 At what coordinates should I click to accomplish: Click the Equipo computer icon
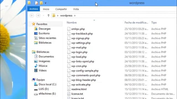[33, 79]
